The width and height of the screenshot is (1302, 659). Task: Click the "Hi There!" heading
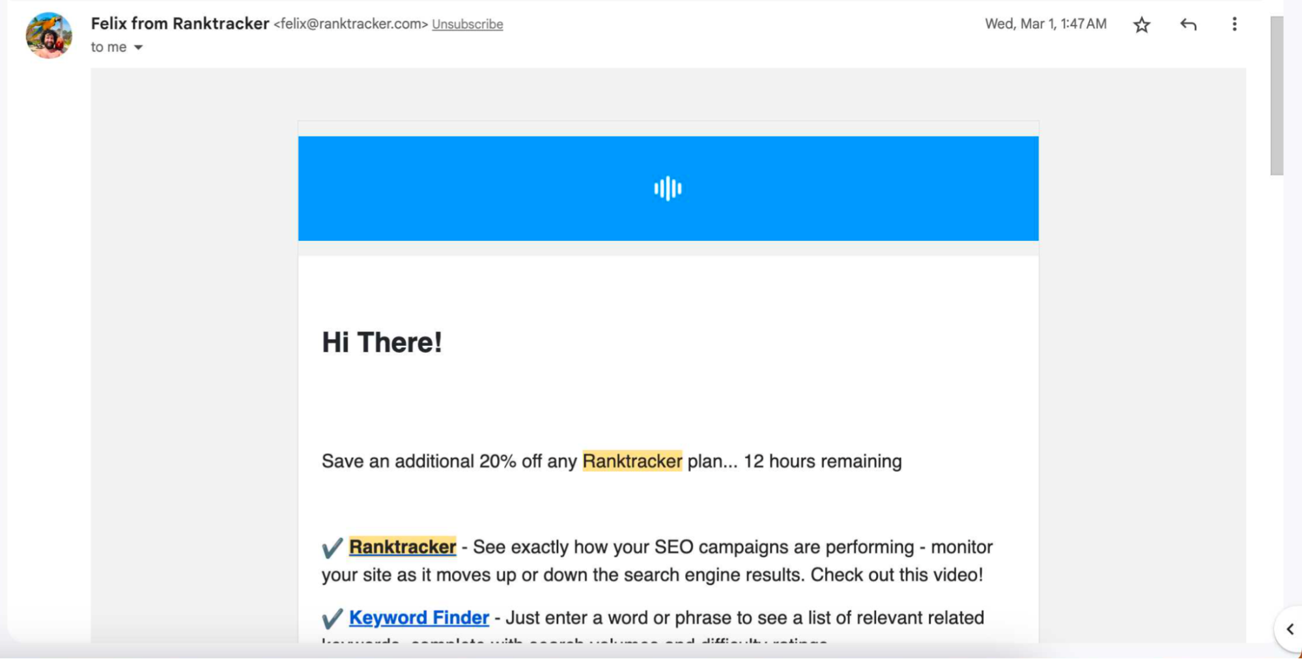pyautogui.click(x=382, y=343)
